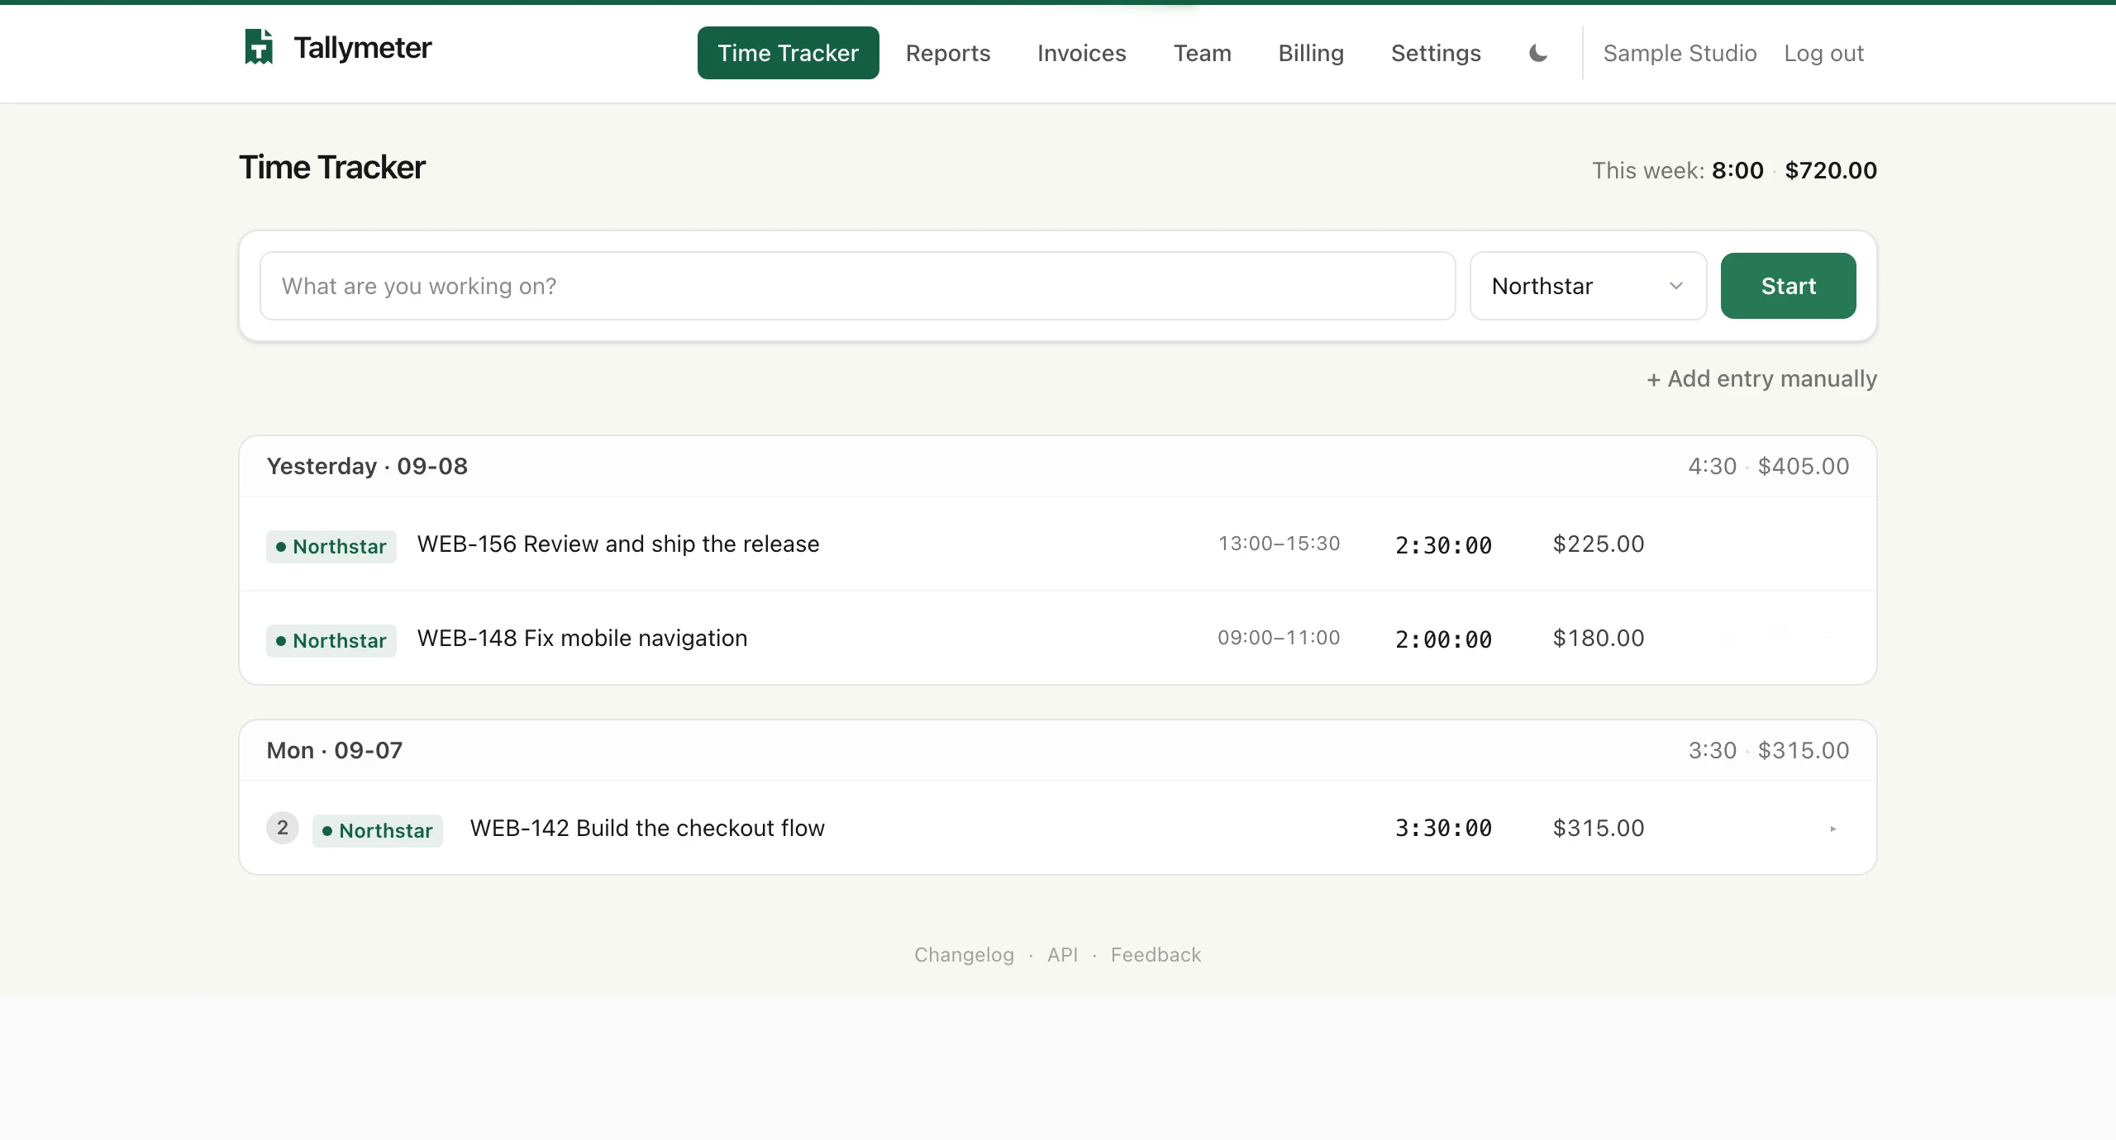Toggle dark mode with the moon icon

(1537, 54)
